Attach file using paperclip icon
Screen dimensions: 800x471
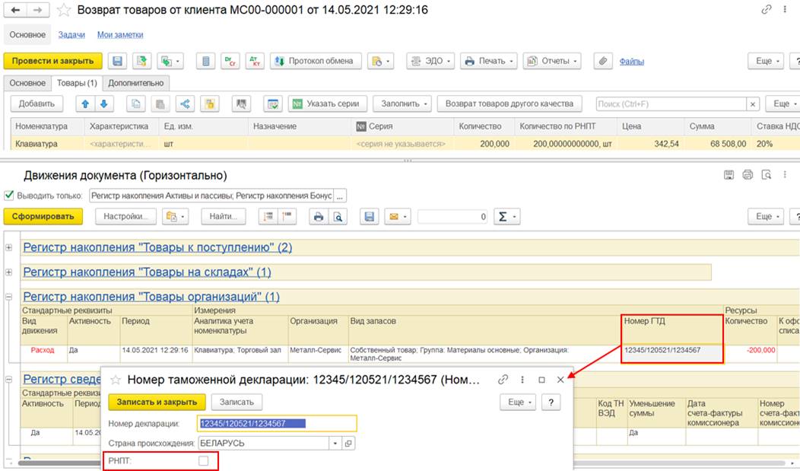(602, 61)
